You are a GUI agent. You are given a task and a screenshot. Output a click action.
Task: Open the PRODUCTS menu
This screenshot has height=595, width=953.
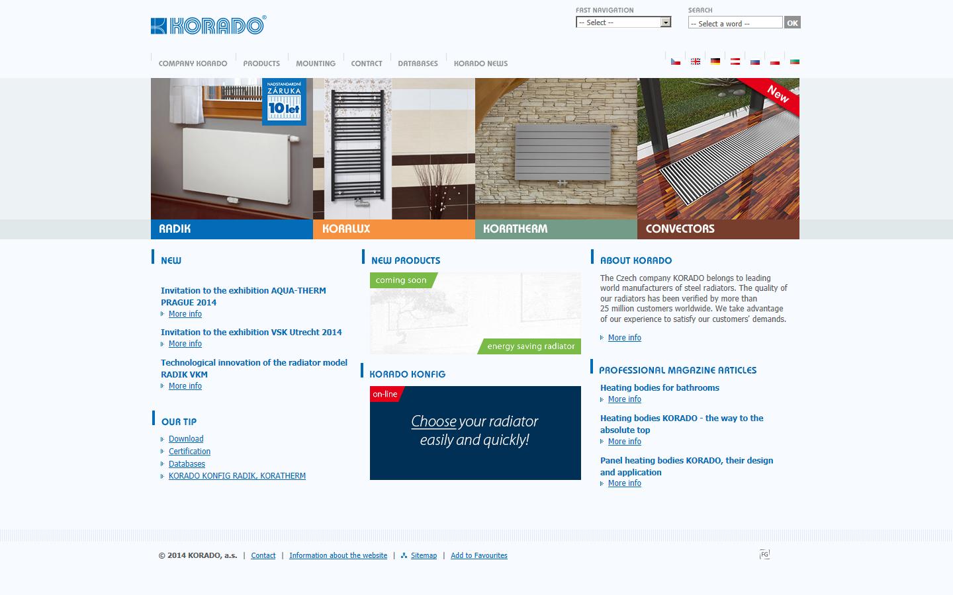pos(261,63)
